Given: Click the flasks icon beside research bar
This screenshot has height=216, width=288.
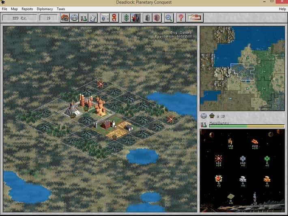Looking at the screenshot, I should [204, 124].
